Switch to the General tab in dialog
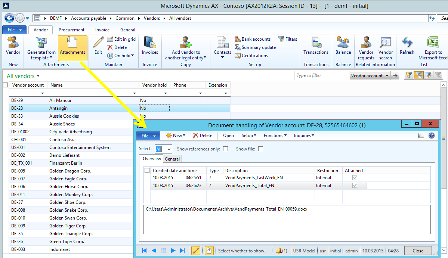 (x=172, y=159)
